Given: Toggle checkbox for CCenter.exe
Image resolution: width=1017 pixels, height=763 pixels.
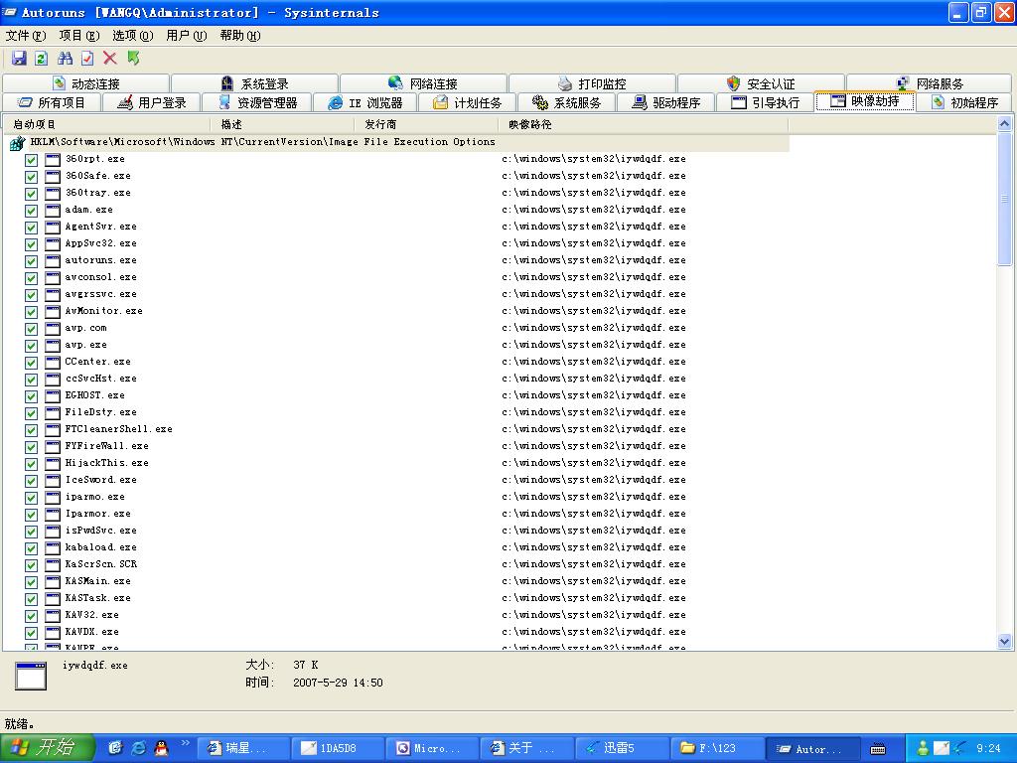Looking at the screenshot, I should point(31,362).
